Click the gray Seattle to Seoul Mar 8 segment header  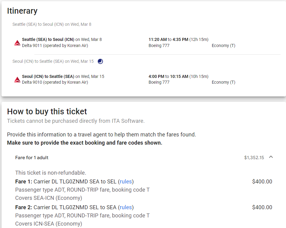pos(52,24)
